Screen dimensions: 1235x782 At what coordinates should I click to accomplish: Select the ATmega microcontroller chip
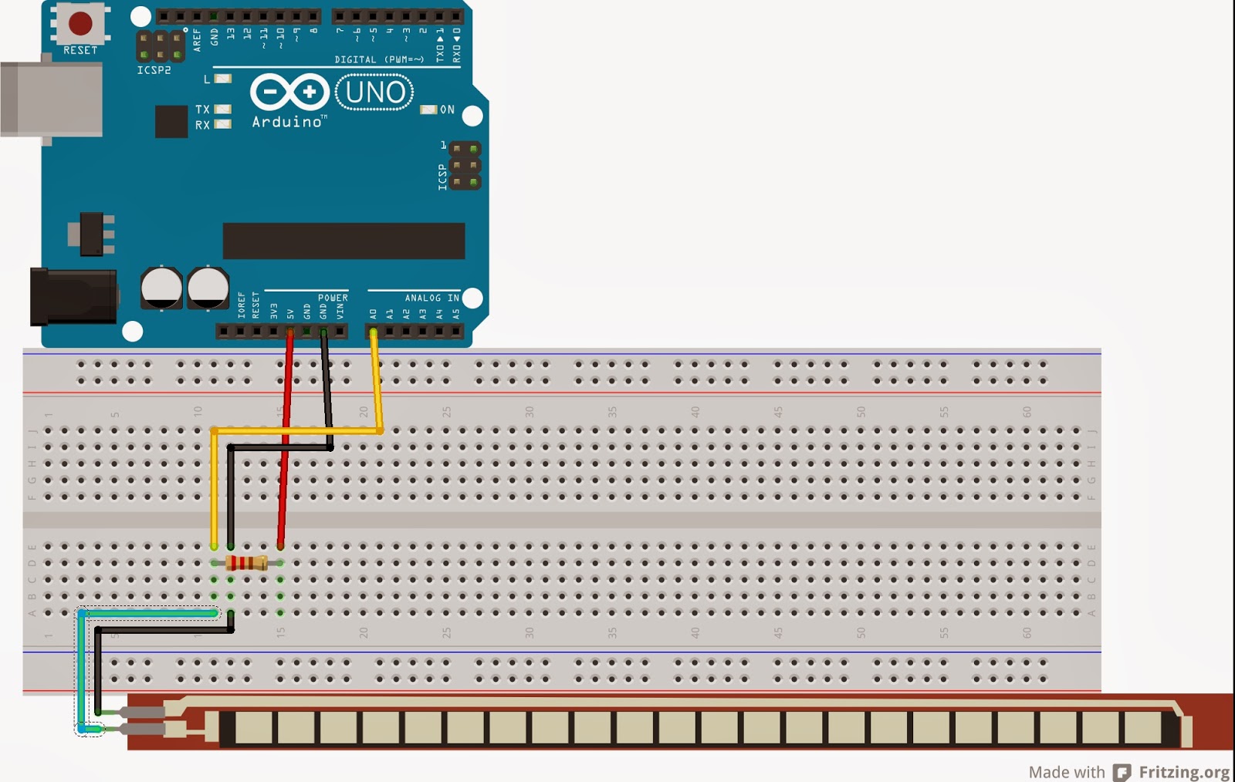pyautogui.click(x=343, y=239)
